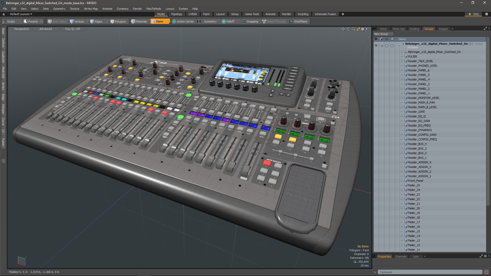Open Default Layouts dropdown
Image resolution: width=491 pixels, height=276 pixels.
pyautogui.click(x=21, y=14)
